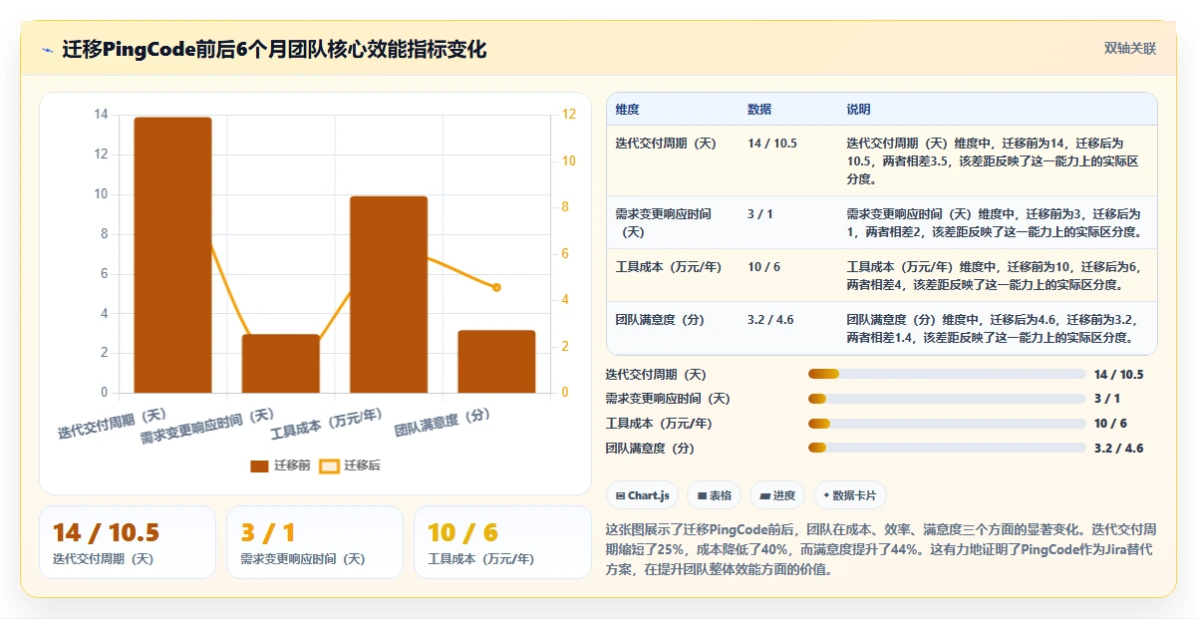1197x619 pixels.
Task: Click the 需求变更响应时间 bar in the chart
Action: click(281, 364)
